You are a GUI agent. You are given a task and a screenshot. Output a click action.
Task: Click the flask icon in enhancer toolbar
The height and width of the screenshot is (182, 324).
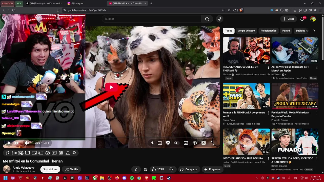click(68, 153)
